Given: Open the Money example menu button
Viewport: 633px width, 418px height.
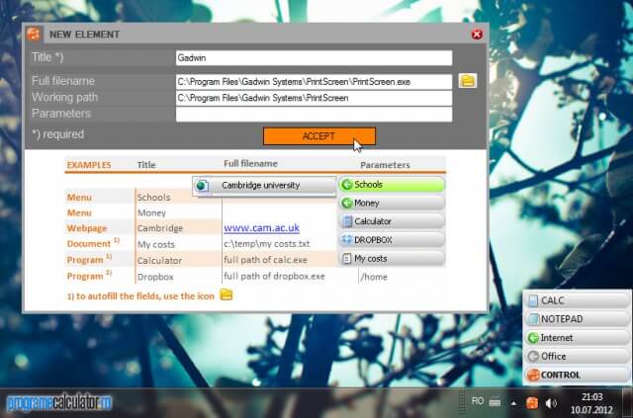Looking at the screenshot, I should coord(392,203).
